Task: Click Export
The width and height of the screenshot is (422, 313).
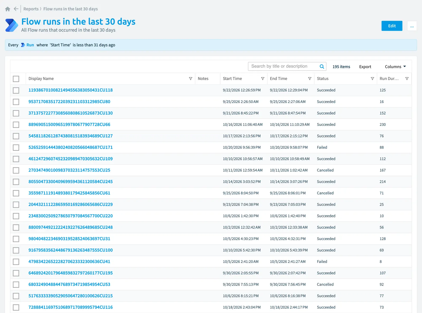Action: 365,67
